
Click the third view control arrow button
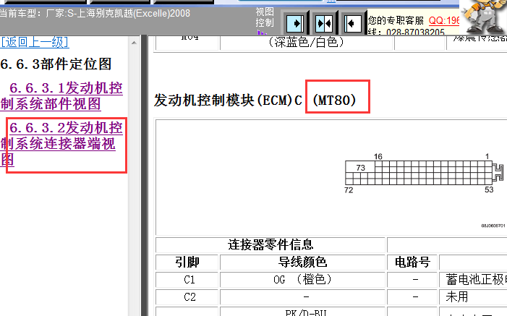pos(353,23)
